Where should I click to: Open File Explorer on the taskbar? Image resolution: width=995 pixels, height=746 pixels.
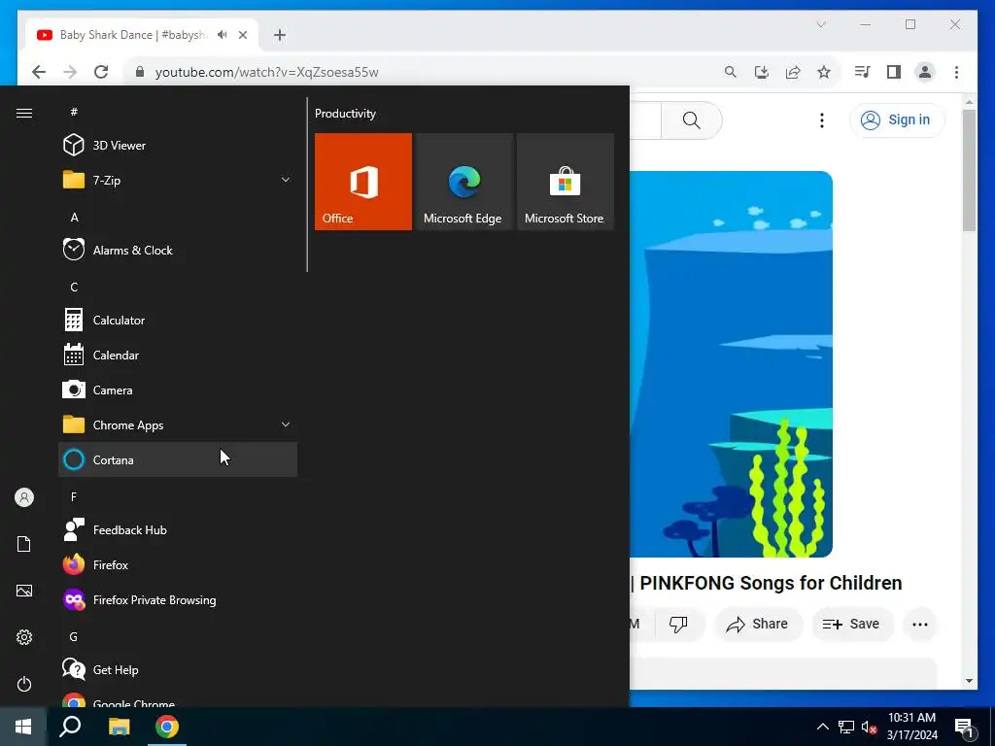pyautogui.click(x=119, y=727)
